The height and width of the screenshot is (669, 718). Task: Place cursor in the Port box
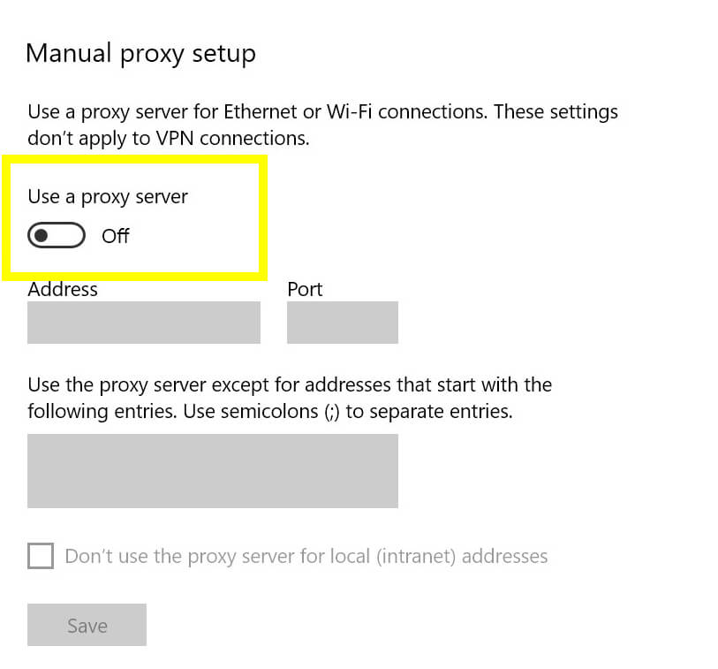coord(343,322)
